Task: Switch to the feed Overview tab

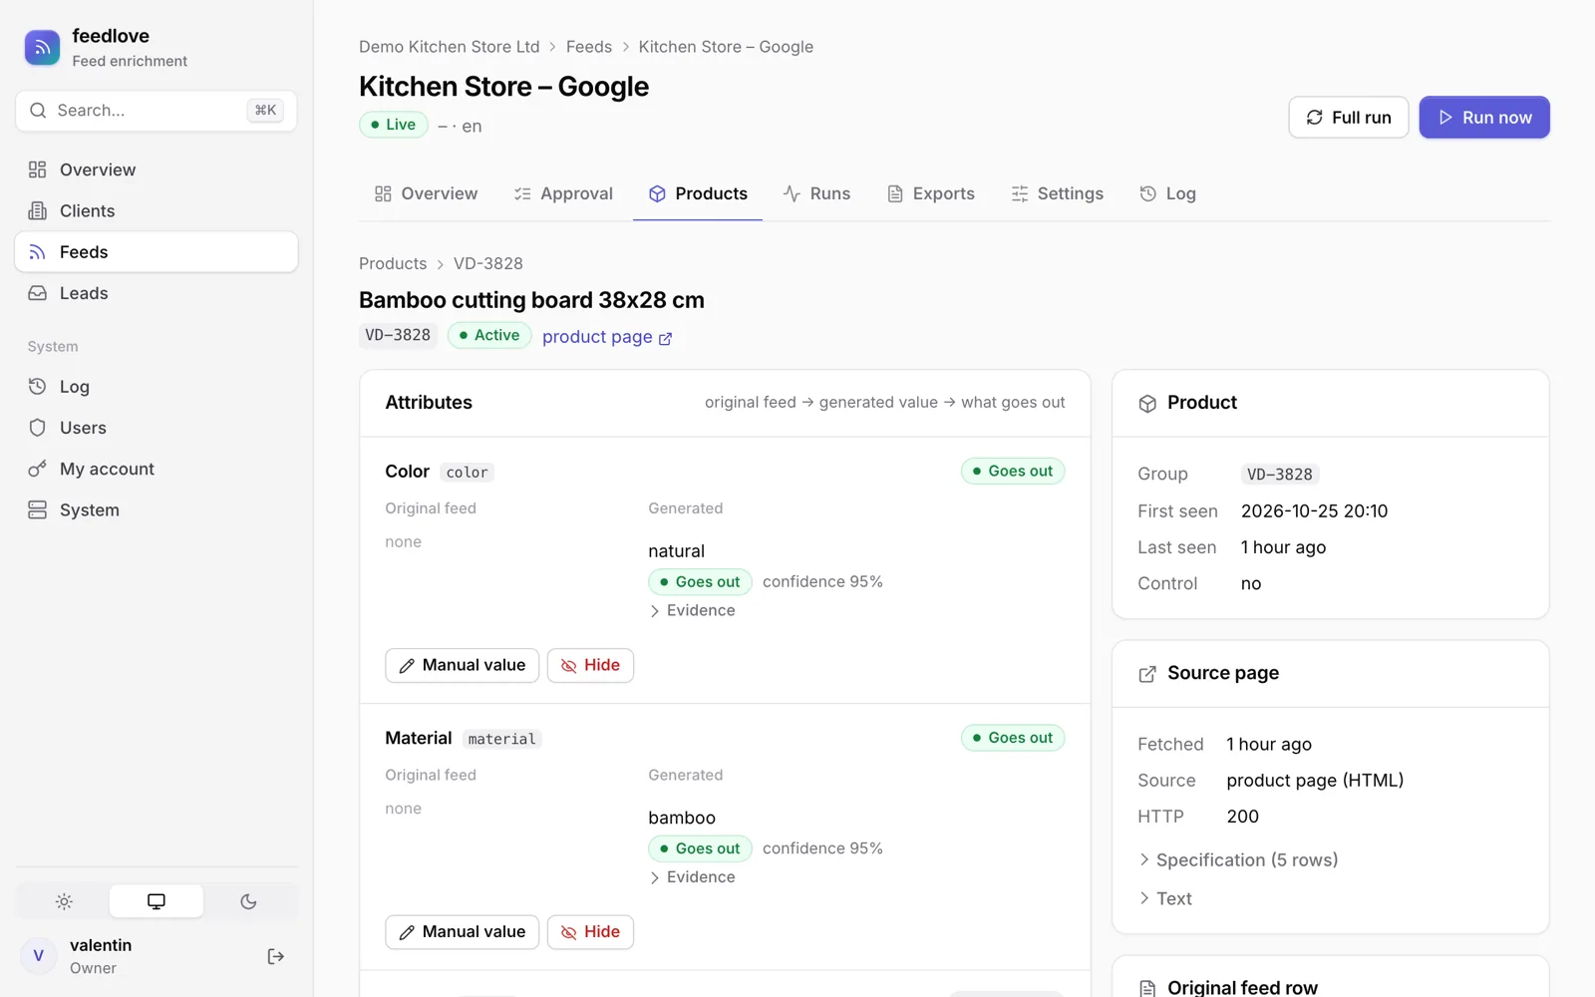Action: (x=426, y=193)
